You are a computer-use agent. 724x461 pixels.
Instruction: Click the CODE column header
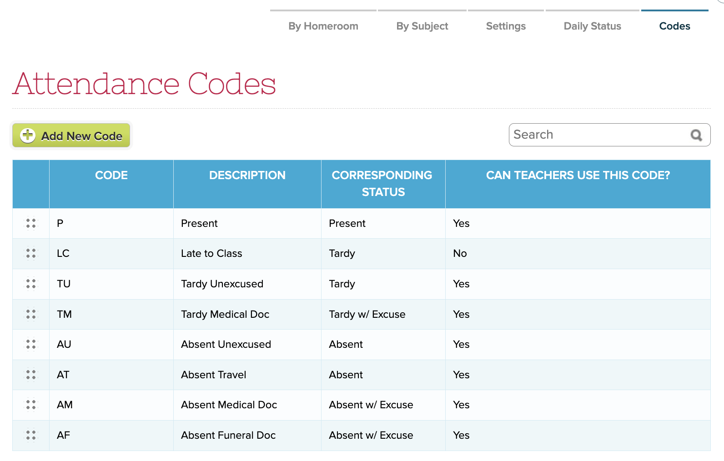point(111,175)
